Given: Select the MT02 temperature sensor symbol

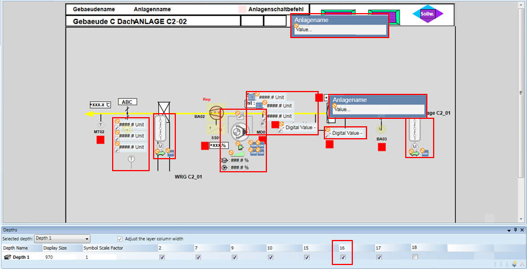Looking at the screenshot, I should click(100, 125).
